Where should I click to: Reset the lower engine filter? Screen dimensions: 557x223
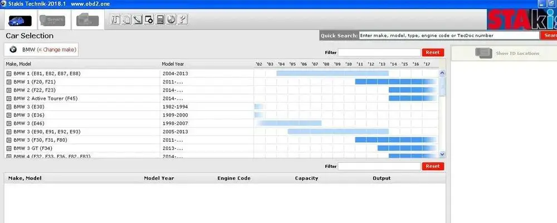coord(433,166)
